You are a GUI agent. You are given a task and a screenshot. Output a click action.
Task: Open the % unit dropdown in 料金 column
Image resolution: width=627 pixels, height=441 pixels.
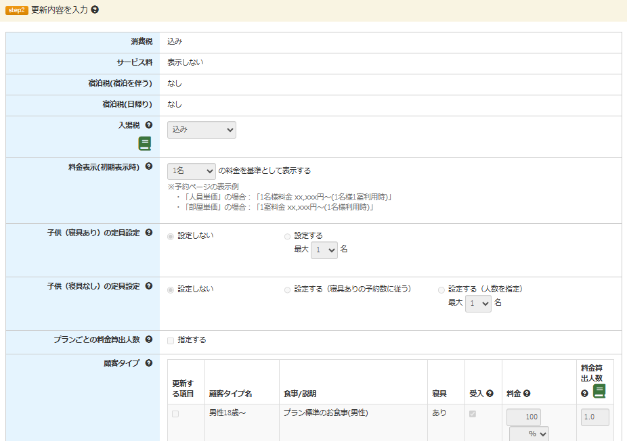(x=529, y=434)
